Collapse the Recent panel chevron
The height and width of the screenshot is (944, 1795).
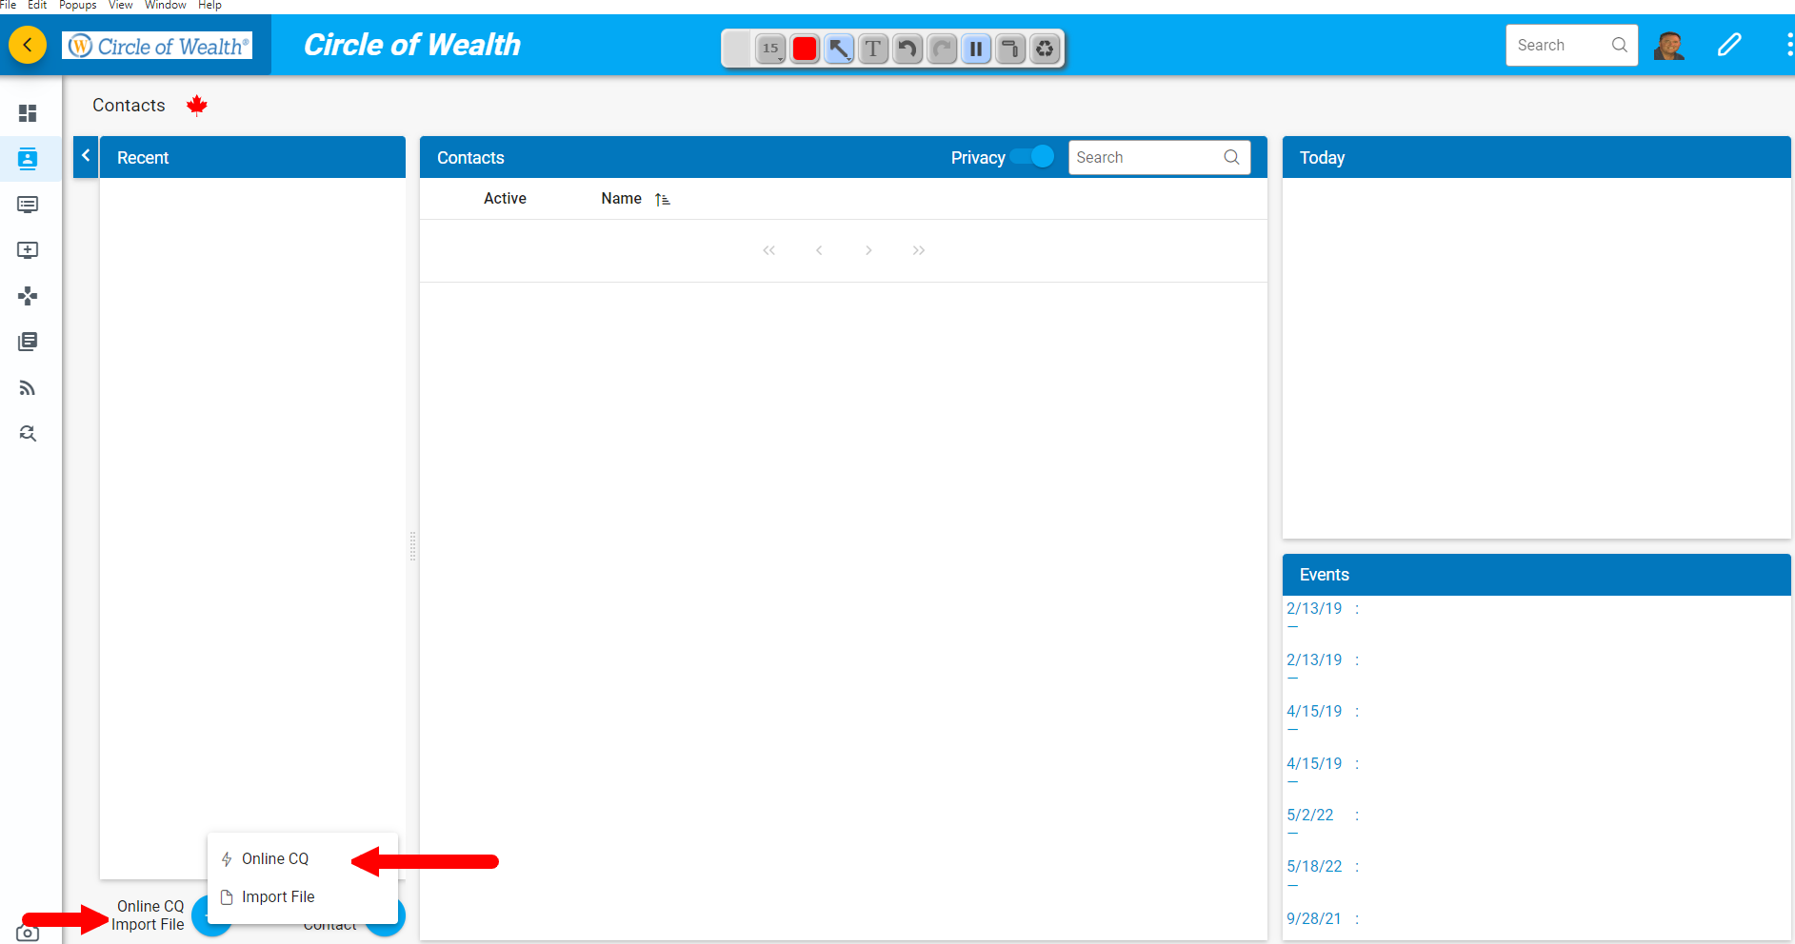click(86, 155)
